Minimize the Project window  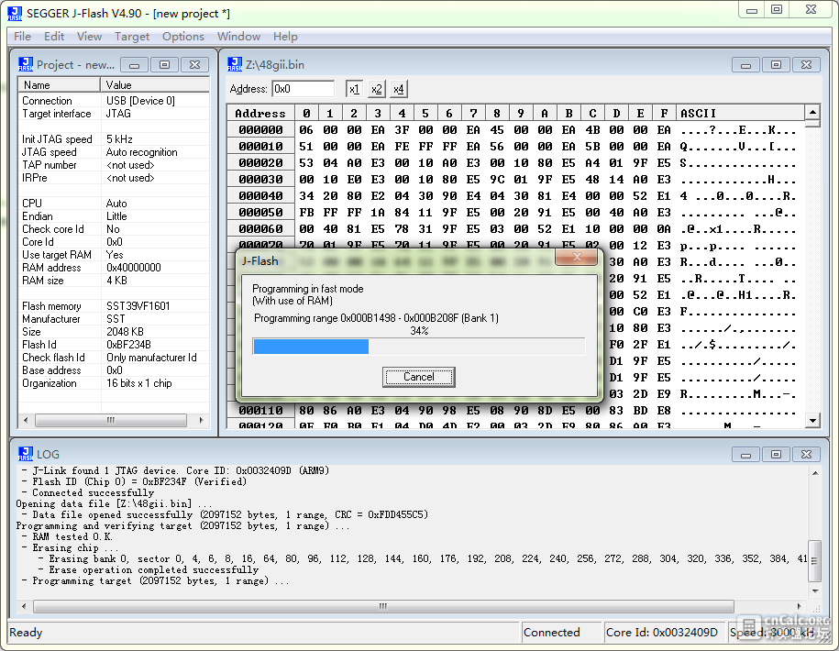click(134, 65)
